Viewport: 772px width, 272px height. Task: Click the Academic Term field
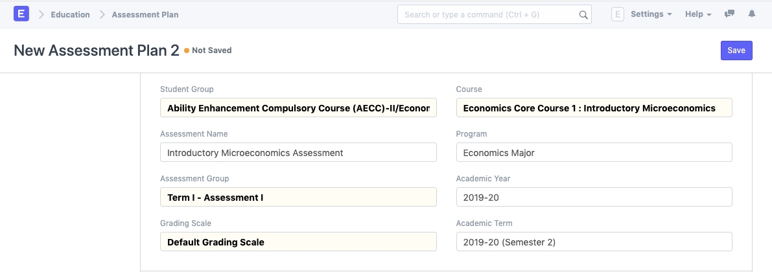pos(594,242)
